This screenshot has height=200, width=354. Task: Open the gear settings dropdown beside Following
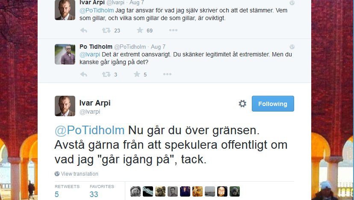(242, 103)
